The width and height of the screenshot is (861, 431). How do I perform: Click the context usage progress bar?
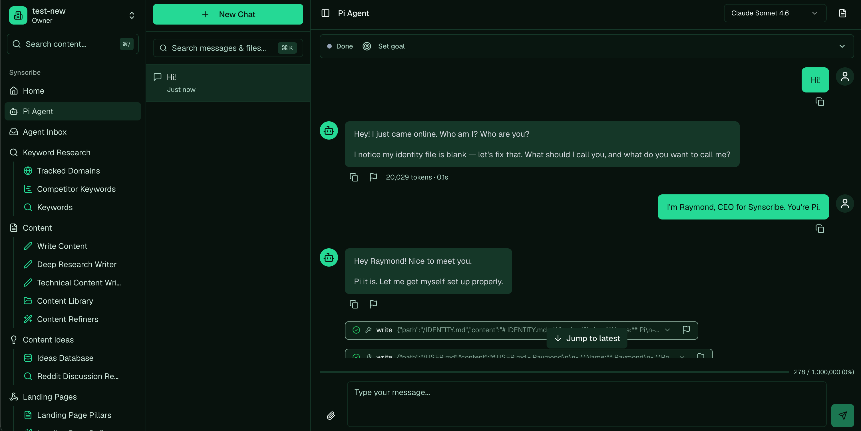pos(554,372)
